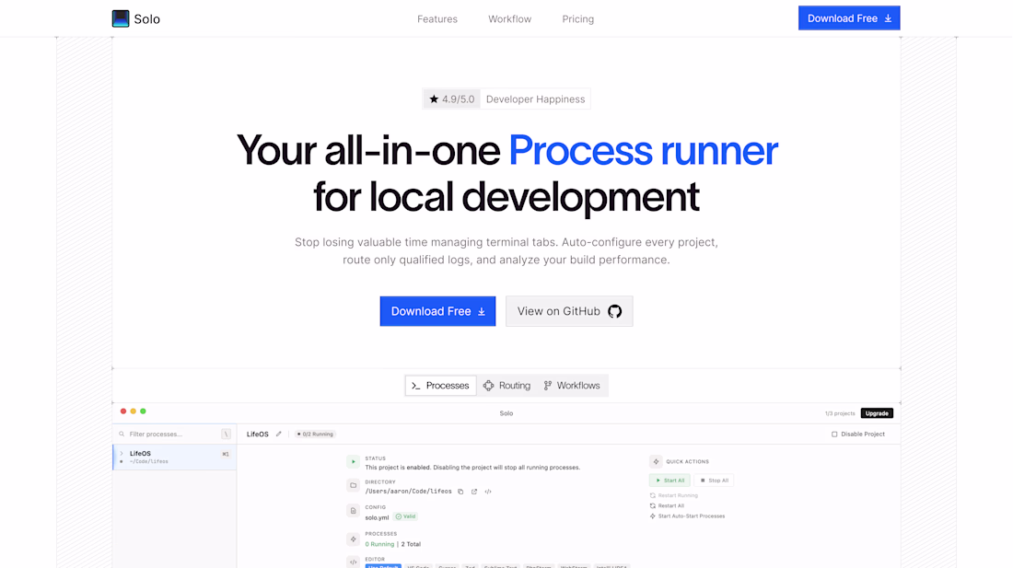Open the directory with the external-link icon

pyautogui.click(x=474, y=492)
